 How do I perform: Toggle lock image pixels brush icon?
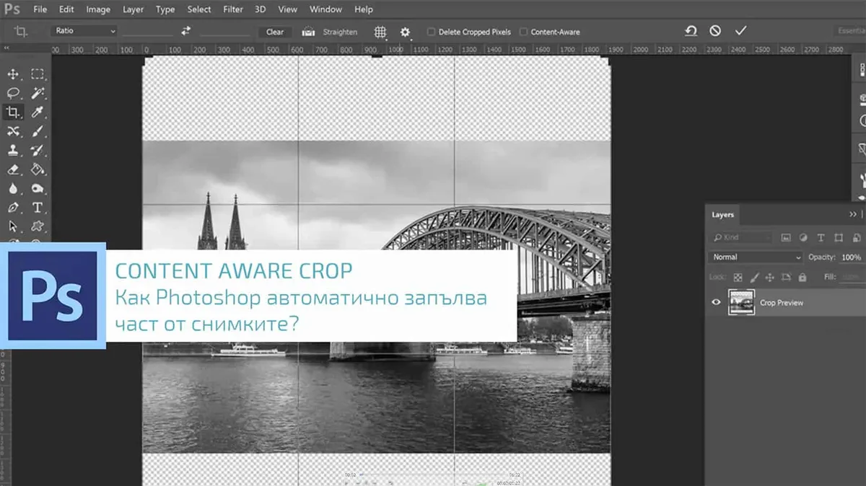(755, 277)
